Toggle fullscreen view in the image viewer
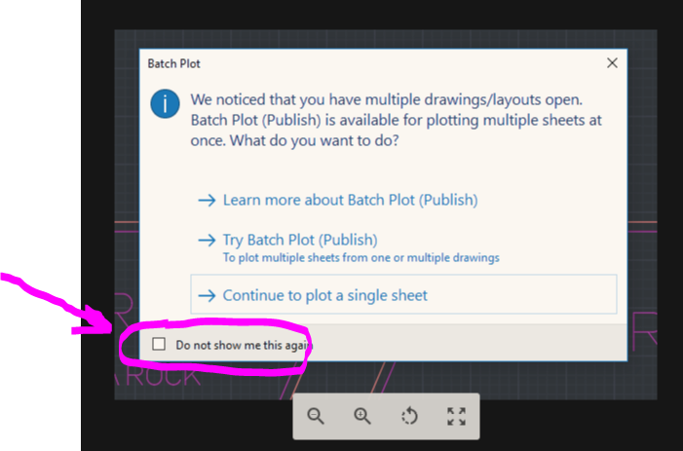 tap(457, 416)
